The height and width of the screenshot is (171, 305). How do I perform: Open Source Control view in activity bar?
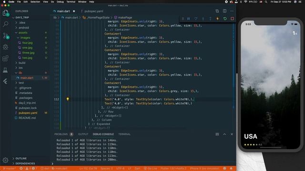click(x=5, y=36)
